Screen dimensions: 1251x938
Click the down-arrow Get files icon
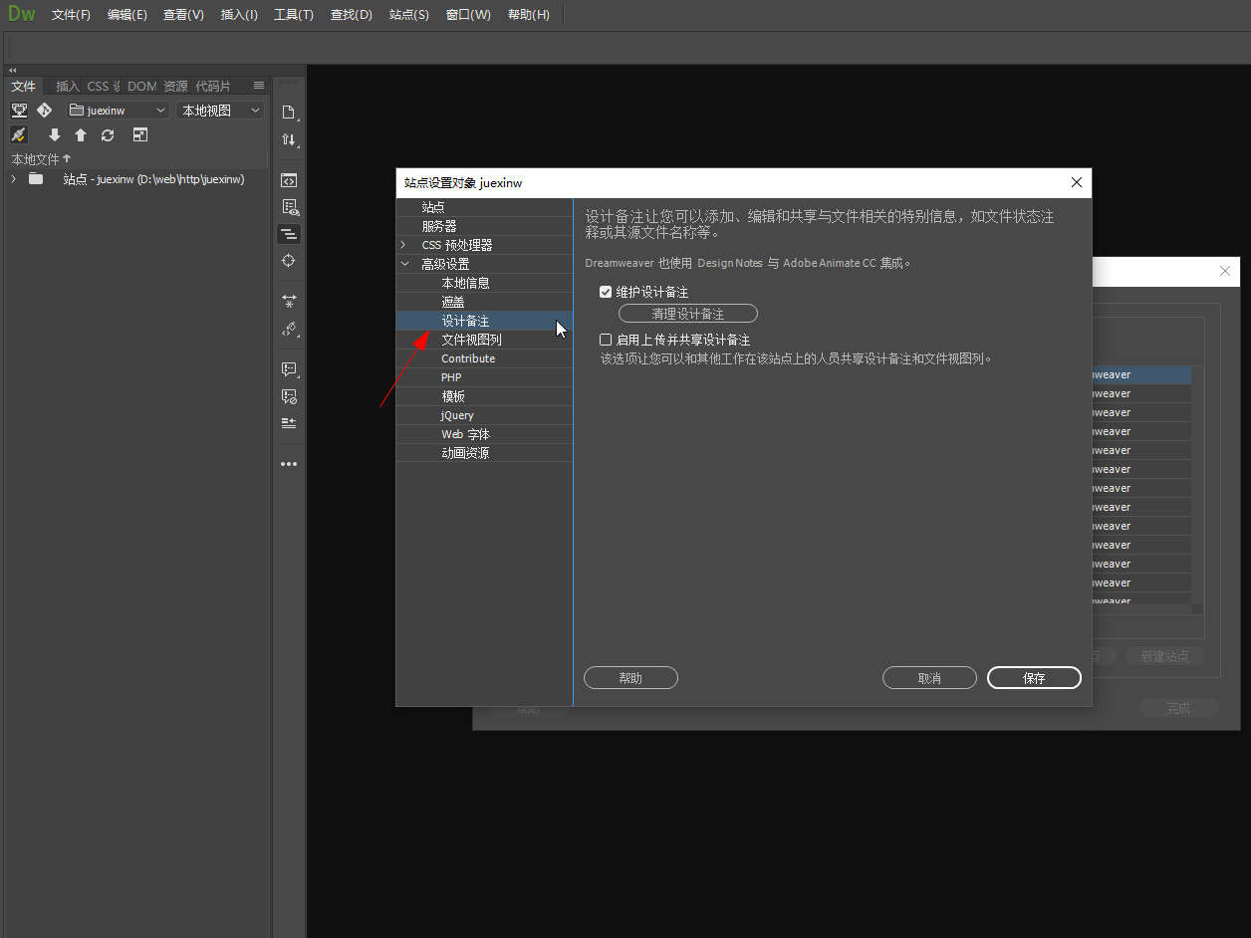pyautogui.click(x=55, y=134)
